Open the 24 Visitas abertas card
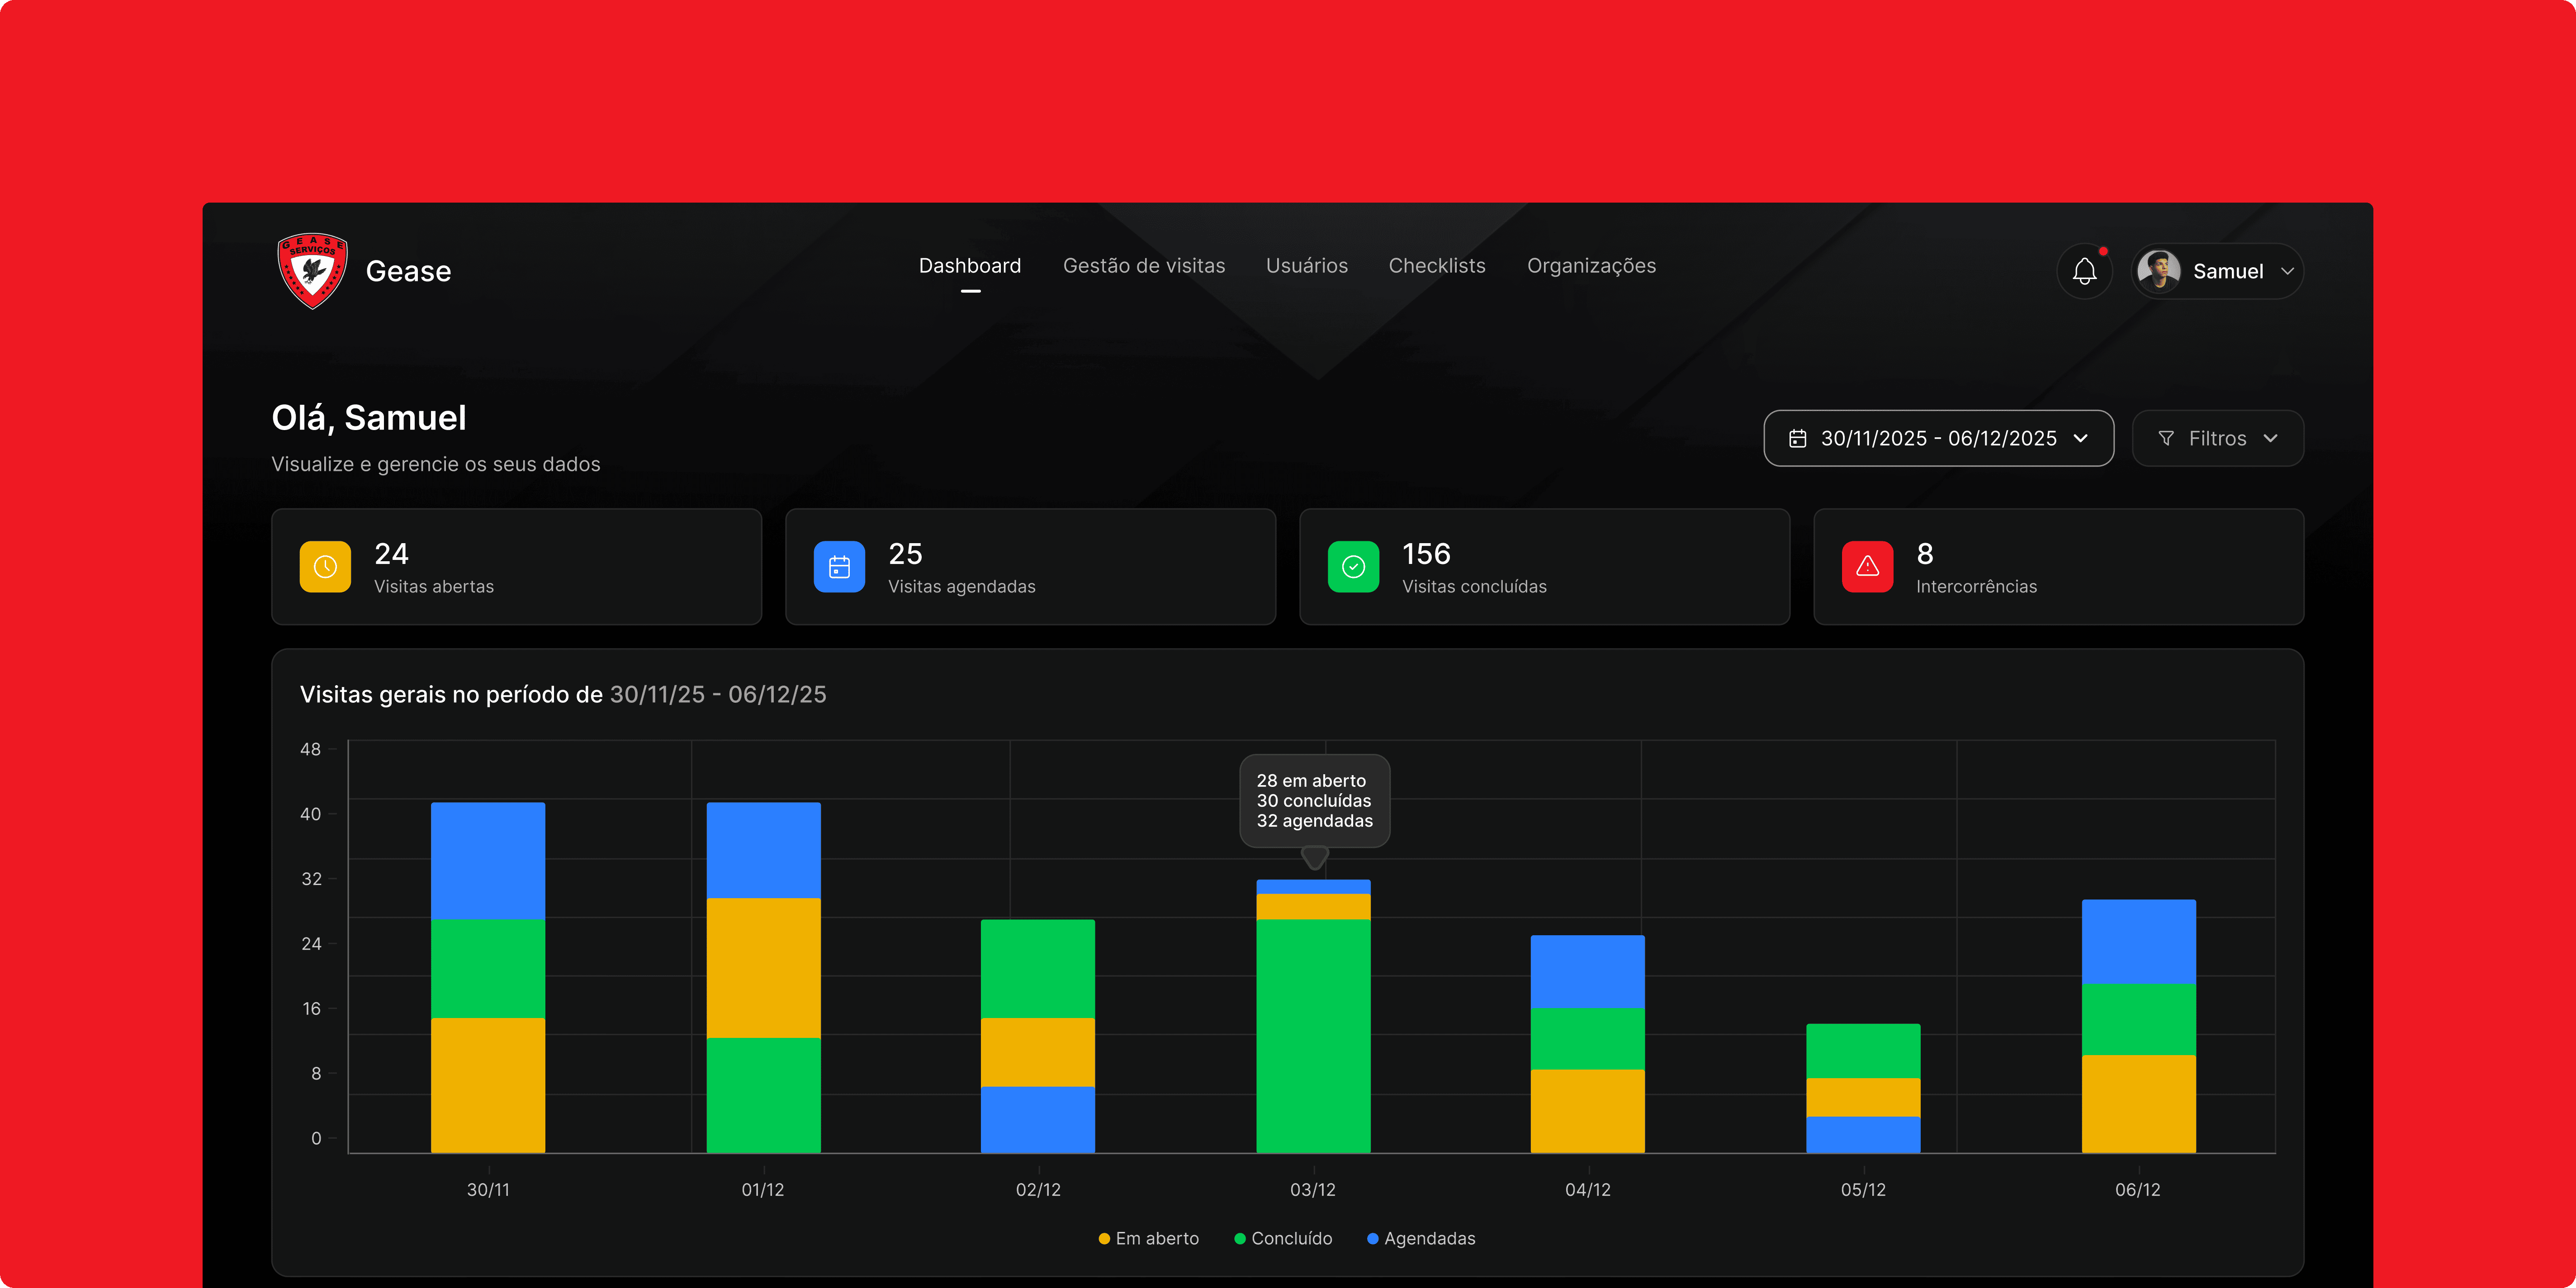 [x=516, y=567]
